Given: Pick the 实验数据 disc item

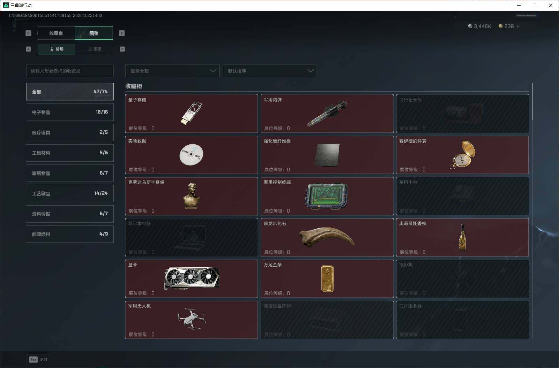Looking at the screenshot, I should point(192,155).
